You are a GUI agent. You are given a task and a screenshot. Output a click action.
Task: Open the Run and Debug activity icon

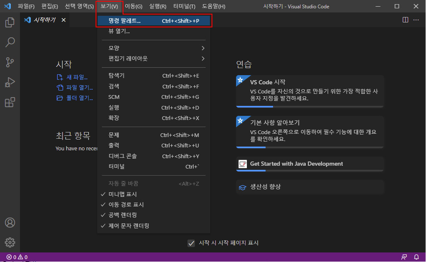pyautogui.click(x=10, y=82)
